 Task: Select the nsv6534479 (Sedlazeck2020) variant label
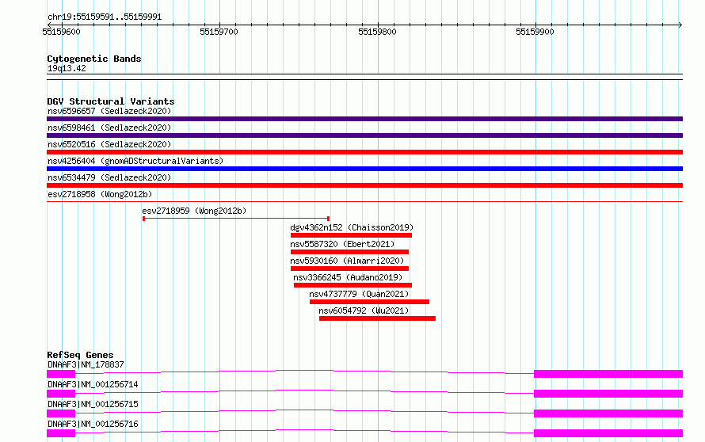[109, 177]
